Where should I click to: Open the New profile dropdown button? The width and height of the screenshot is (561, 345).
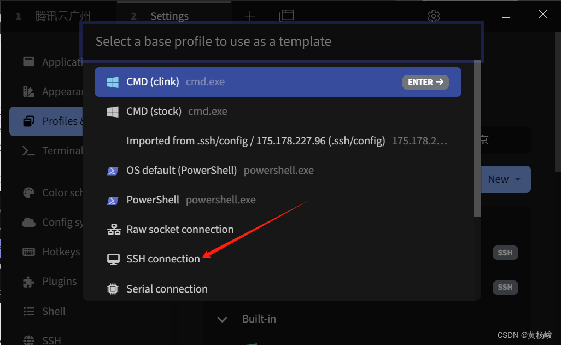pos(506,179)
